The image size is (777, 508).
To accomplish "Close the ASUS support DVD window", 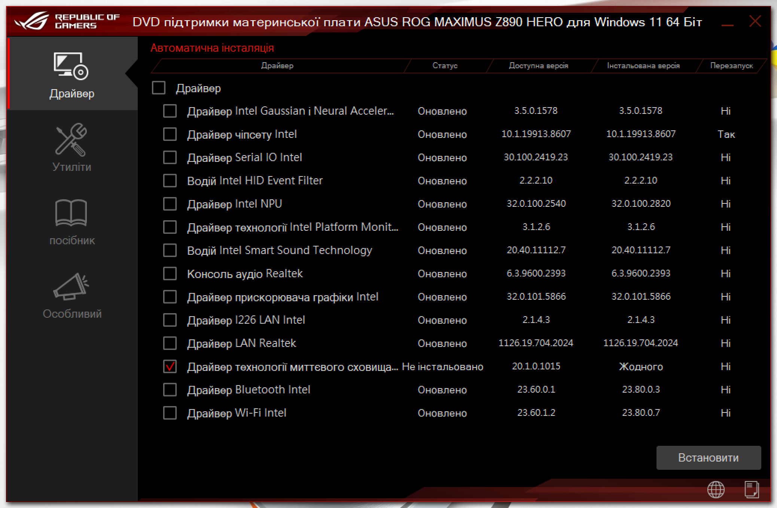I will [x=755, y=21].
